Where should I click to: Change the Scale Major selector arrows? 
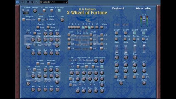point(47,19)
